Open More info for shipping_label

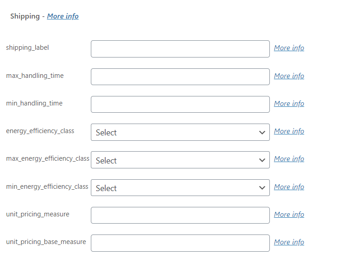click(x=289, y=48)
